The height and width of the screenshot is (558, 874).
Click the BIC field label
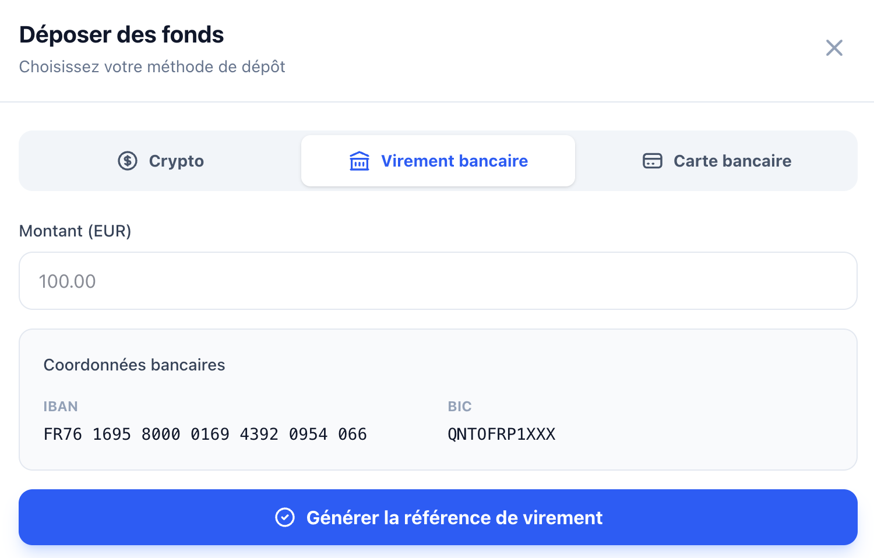[459, 407]
